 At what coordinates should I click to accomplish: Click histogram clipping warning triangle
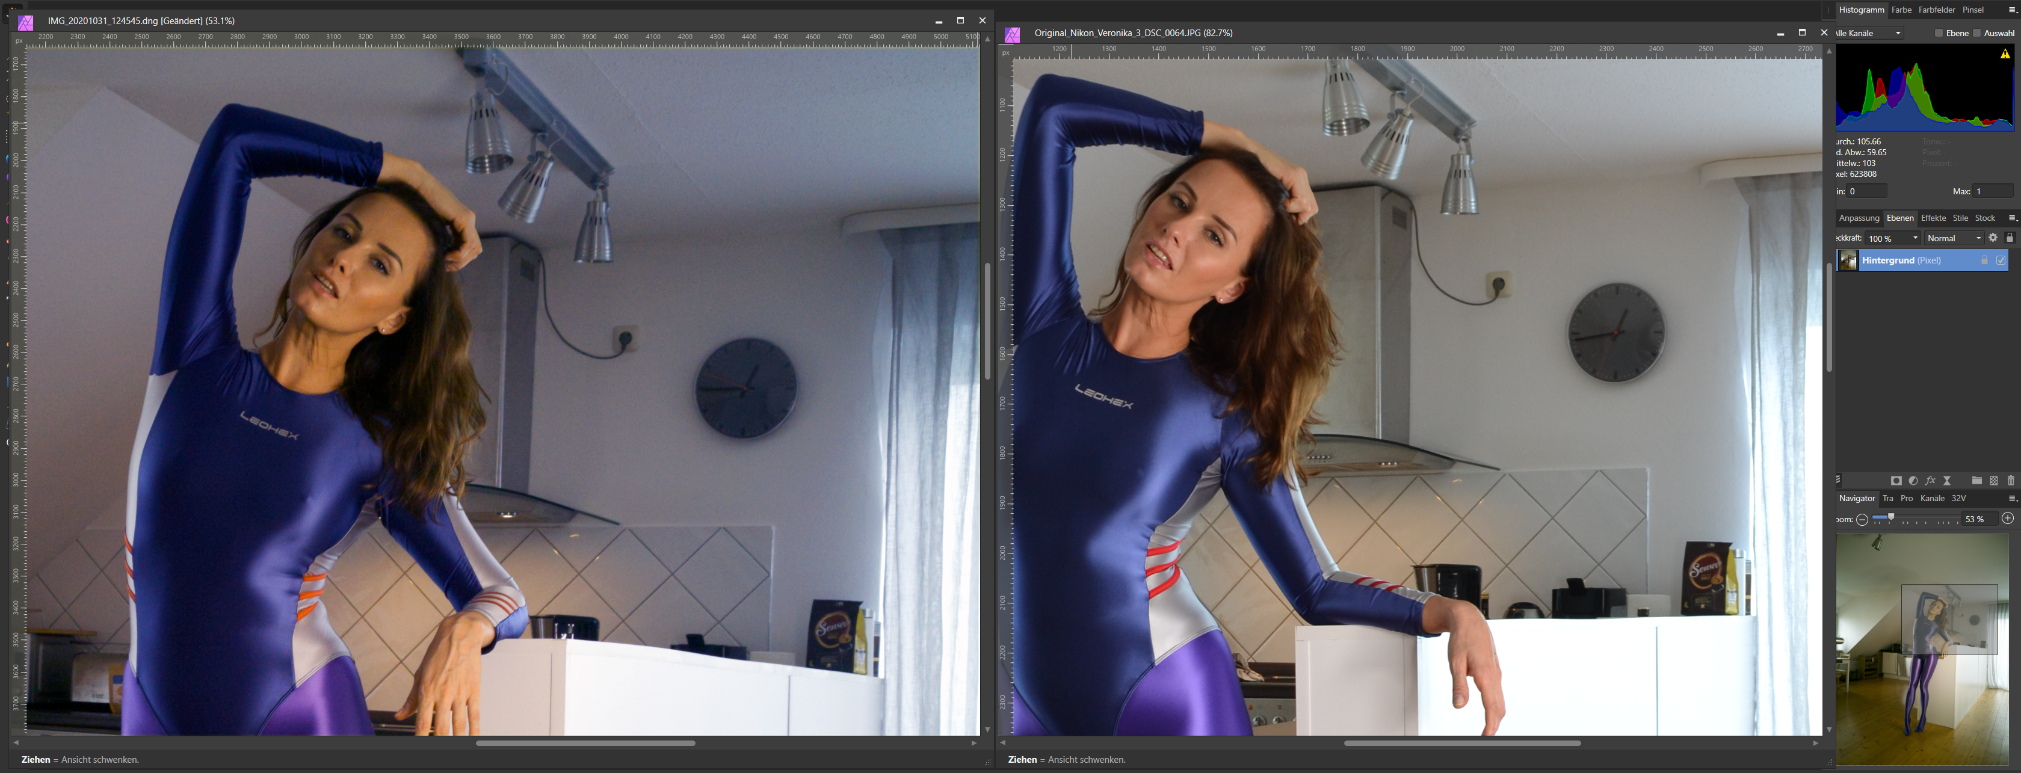point(2005,54)
